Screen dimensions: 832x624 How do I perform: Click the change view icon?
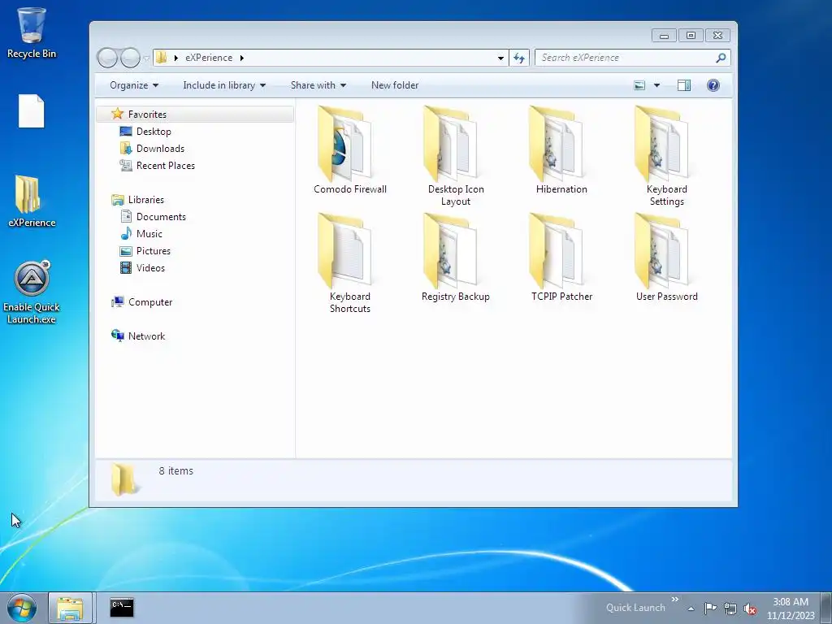640,85
